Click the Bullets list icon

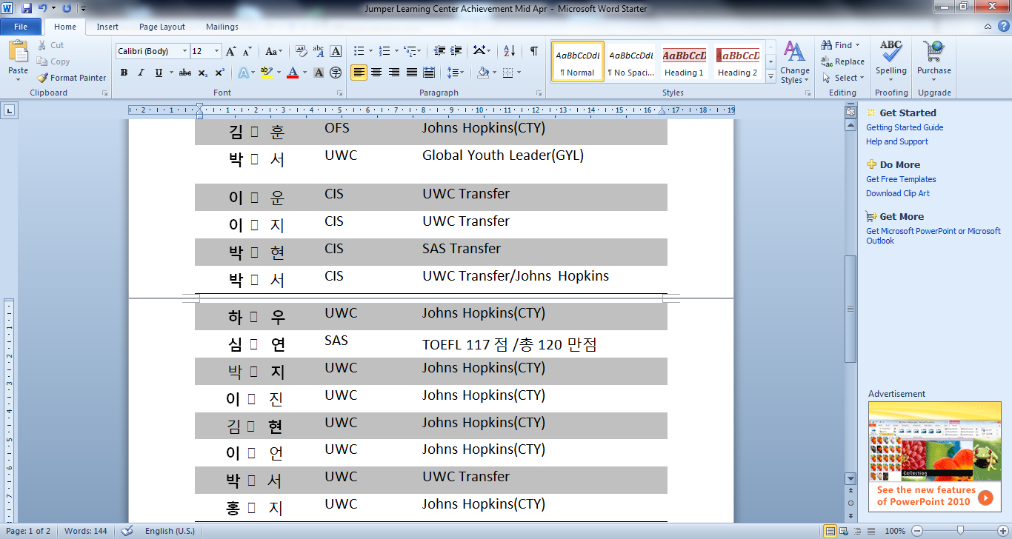(359, 51)
